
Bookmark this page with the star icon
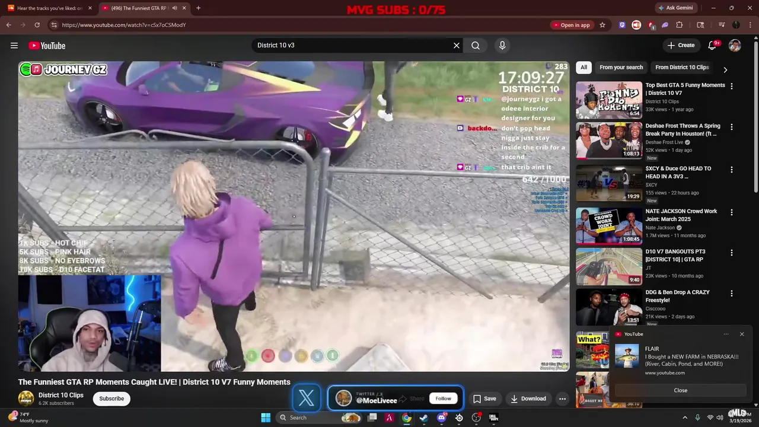[602, 25]
